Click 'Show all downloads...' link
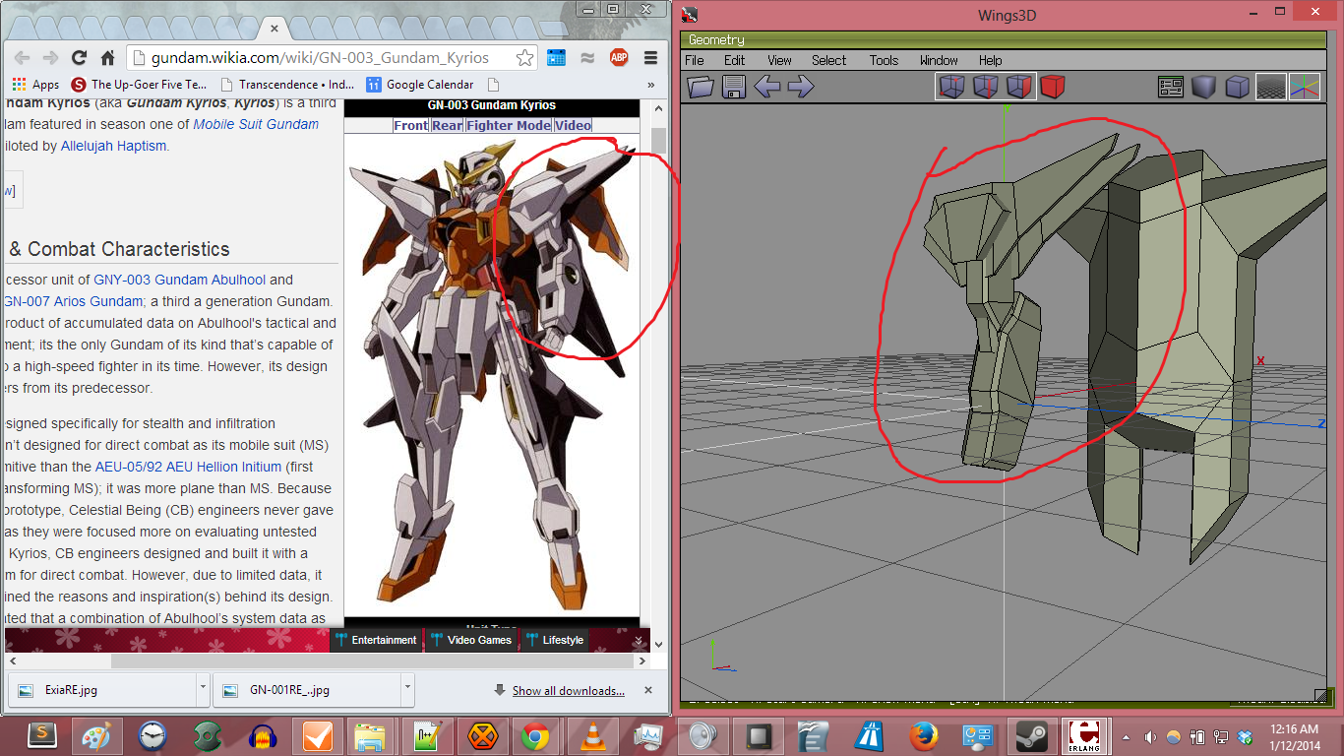Screen dimensions: 1344x756 pos(568,691)
